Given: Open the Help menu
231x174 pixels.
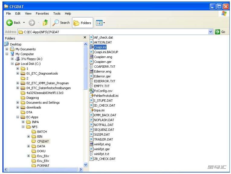Looking at the screenshot, I should pyautogui.click(x=68, y=14).
